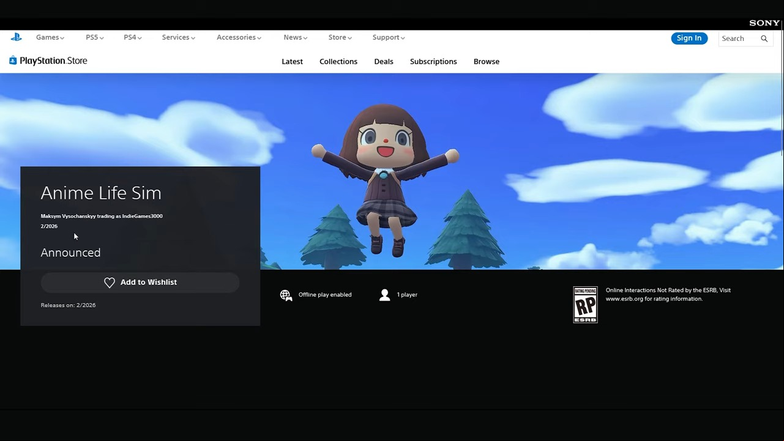The height and width of the screenshot is (441, 784).
Task: Open the Collections store tab
Action: point(338,62)
